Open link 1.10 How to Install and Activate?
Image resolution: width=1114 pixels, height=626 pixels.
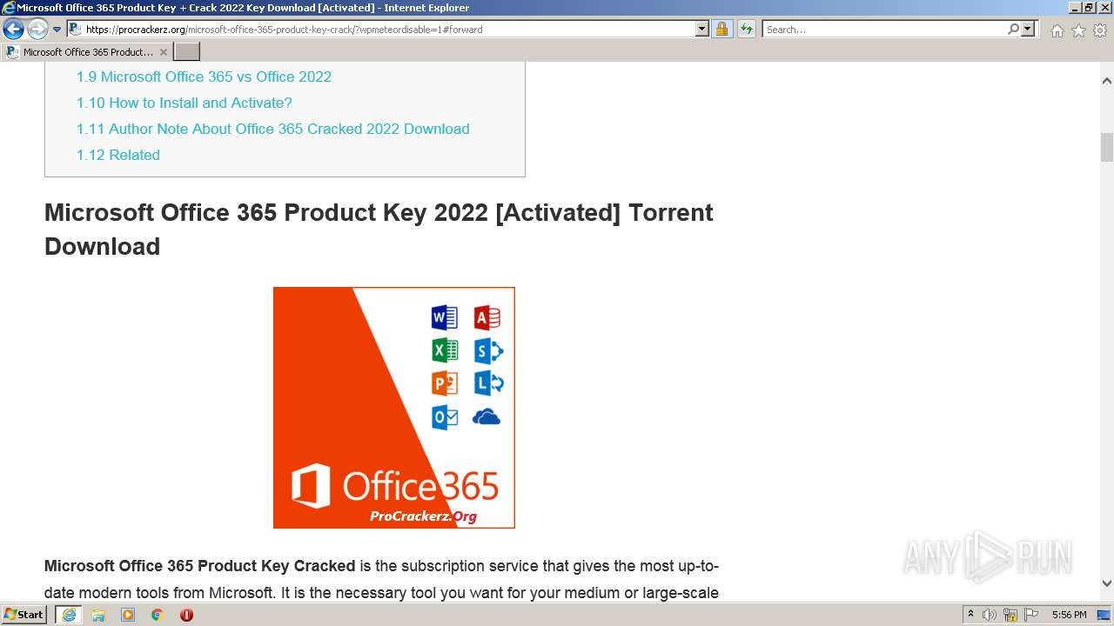[x=185, y=103]
